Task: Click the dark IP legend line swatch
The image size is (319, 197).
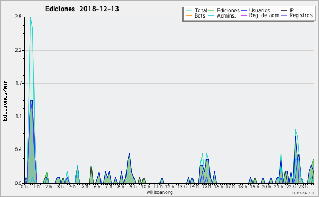Action: (x=284, y=11)
